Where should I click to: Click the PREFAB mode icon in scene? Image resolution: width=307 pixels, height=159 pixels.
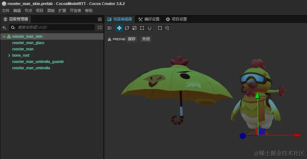pos(110,39)
